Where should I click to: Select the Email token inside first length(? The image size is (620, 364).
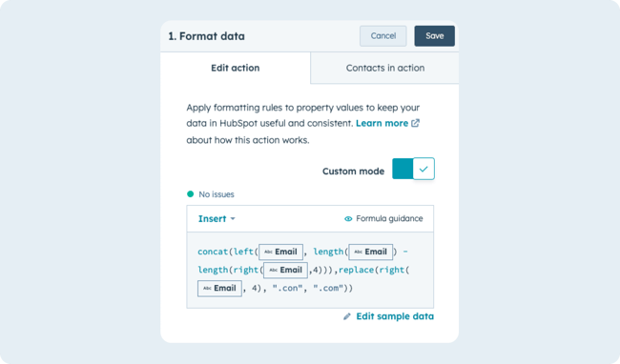(370, 252)
